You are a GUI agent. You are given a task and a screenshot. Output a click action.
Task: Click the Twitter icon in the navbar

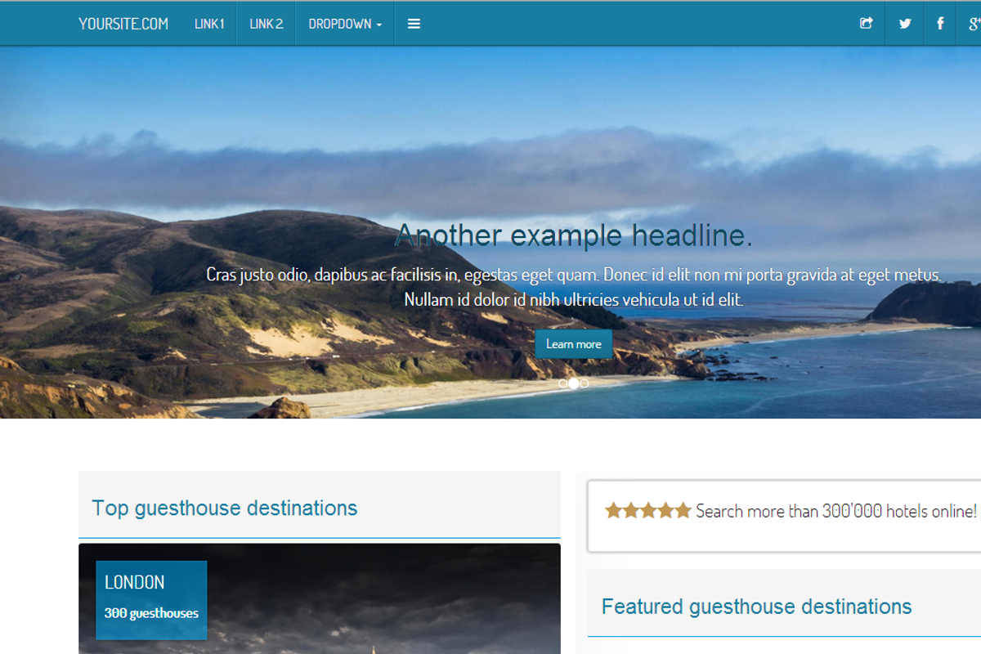point(904,23)
